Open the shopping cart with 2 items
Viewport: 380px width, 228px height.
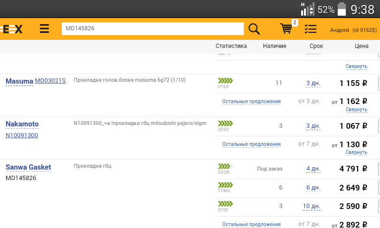point(286,28)
